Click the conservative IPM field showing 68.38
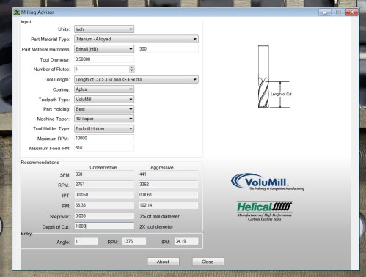The image size is (366, 277). point(104,205)
